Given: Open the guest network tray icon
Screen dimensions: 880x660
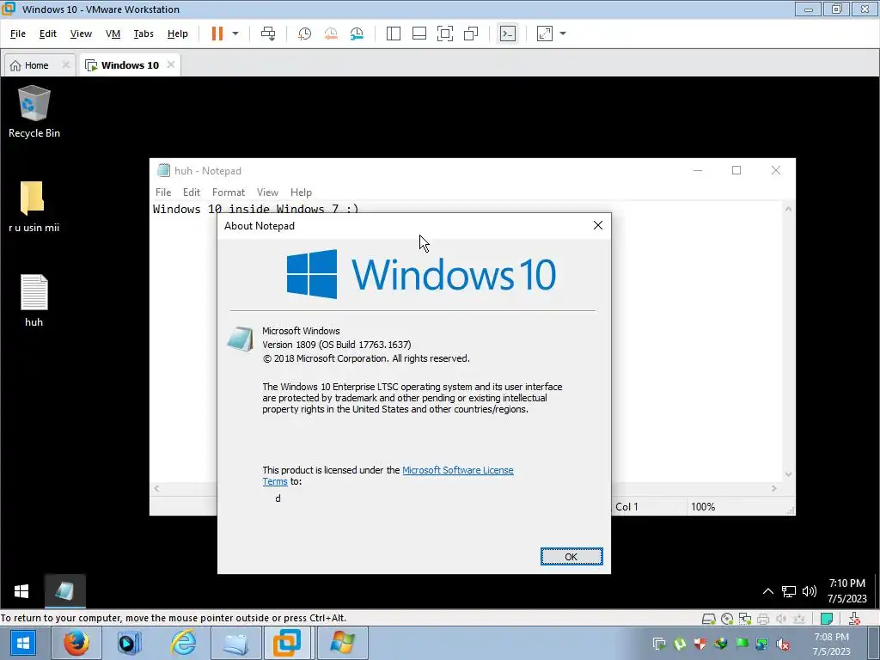Looking at the screenshot, I should tap(789, 591).
